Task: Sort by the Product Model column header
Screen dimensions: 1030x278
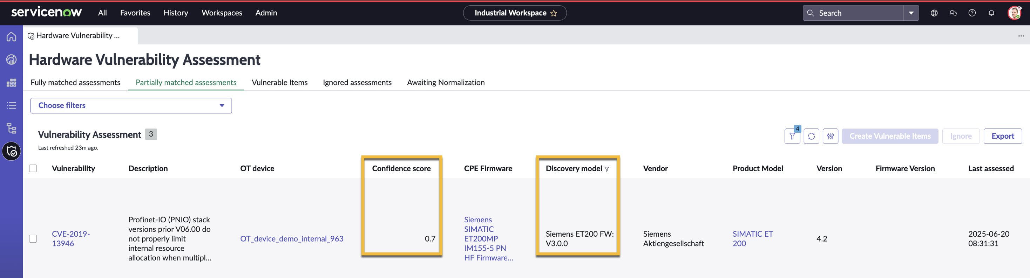Action: pyautogui.click(x=758, y=168)
